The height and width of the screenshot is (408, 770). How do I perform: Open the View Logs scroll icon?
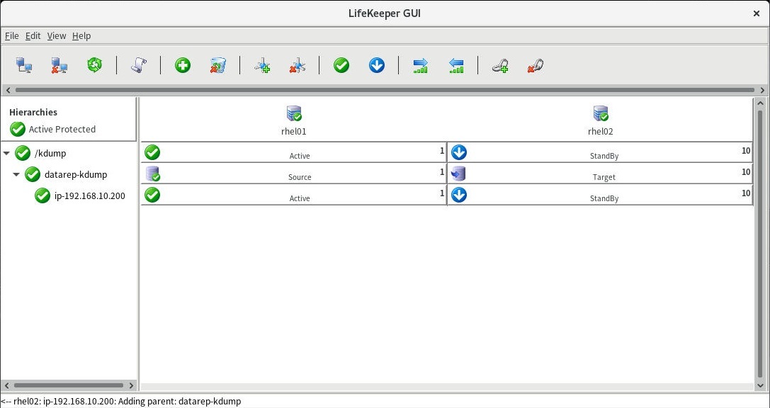click(x=139, y=66)
